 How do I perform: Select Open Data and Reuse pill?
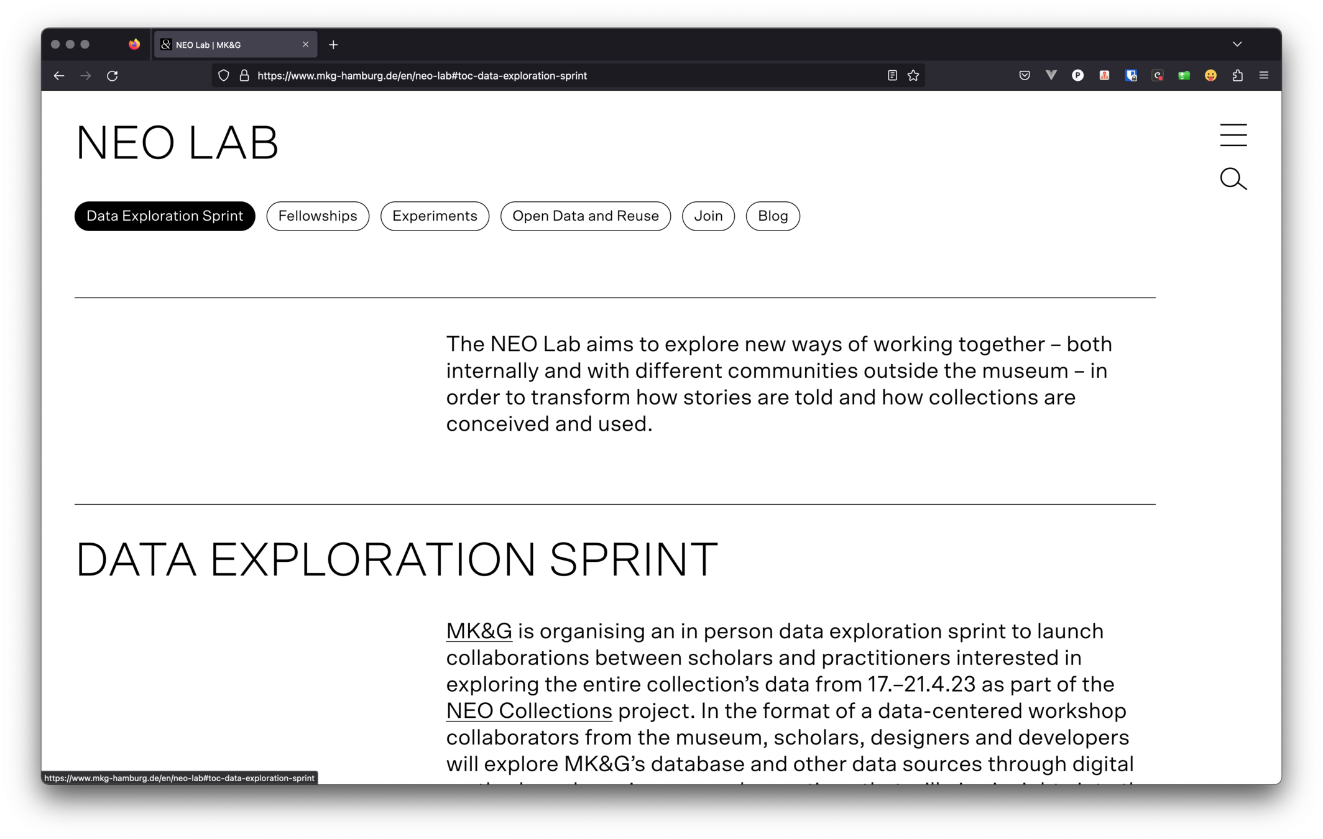point(585,216)
